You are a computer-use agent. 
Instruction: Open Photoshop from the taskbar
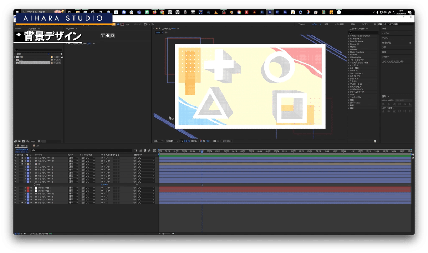pyautogui.click(x=262, y=12)
